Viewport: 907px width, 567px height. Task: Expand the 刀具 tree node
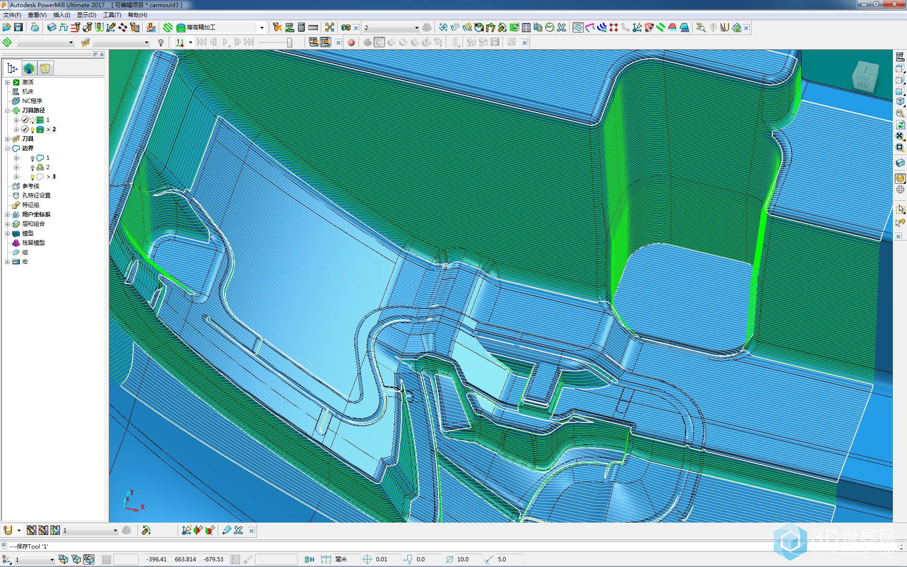8,139
